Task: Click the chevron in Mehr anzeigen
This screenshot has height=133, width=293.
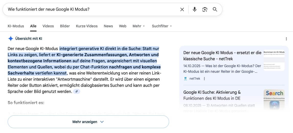Action: pyautogui.click(x=102, y=122)
